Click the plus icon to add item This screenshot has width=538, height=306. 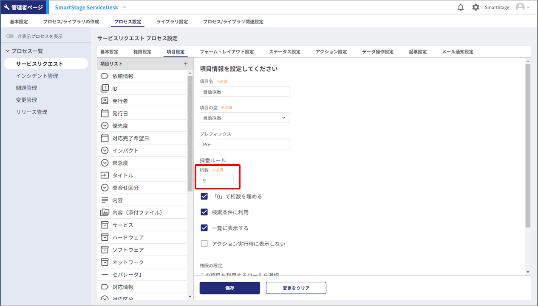click(185, 64)
